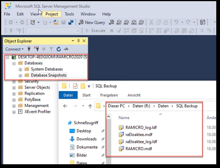The image size is (220, 168).
Task: Open the Datei tab in File Explorer
Action: 68,95
